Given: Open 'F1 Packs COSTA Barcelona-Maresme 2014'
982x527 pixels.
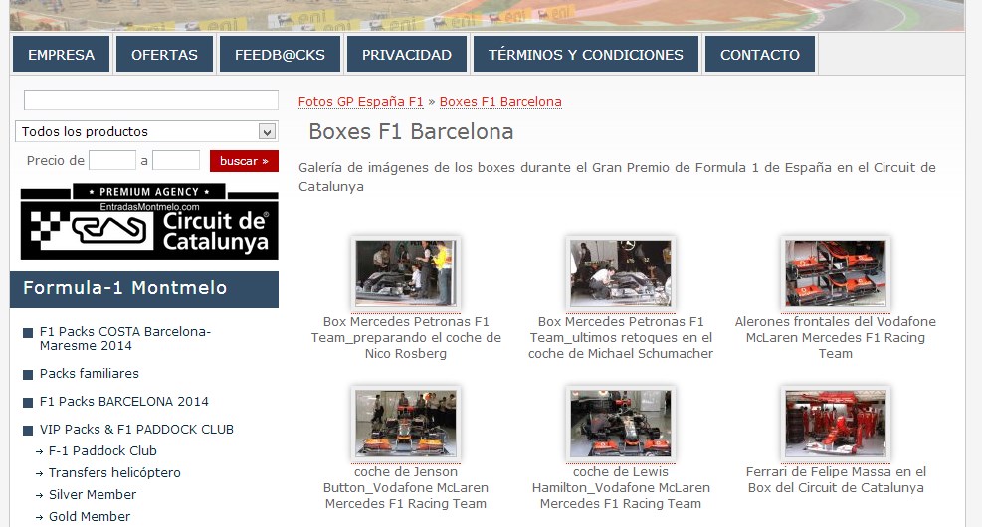Looking at the screenshot, I should [125, 338].
